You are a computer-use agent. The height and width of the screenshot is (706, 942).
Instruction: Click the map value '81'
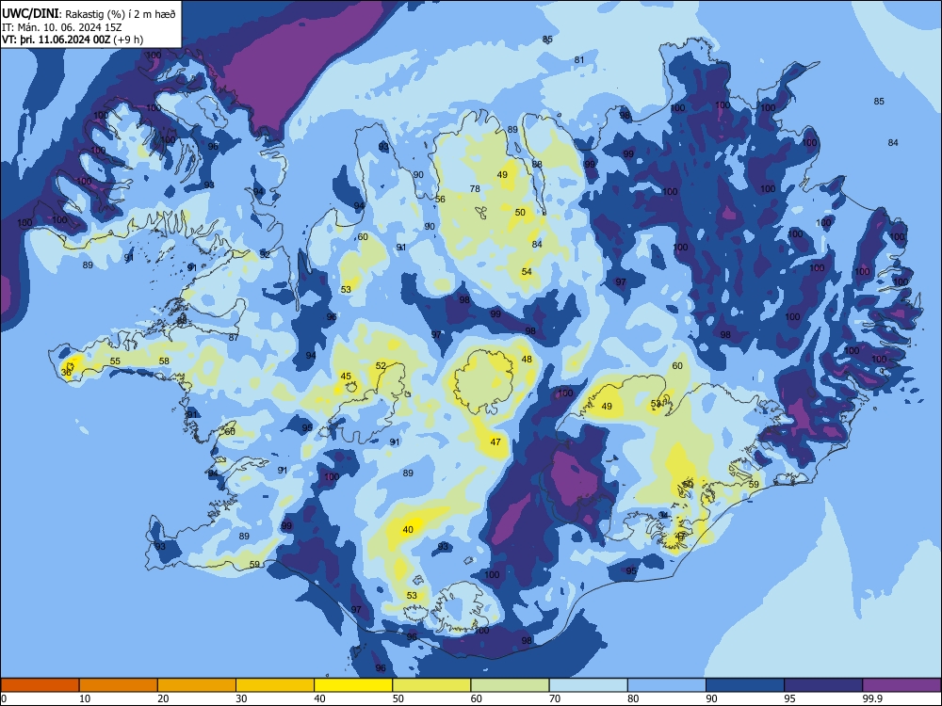[579, 59]
